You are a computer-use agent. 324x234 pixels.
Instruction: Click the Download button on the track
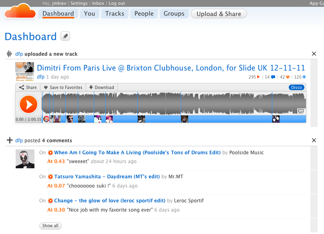click(102, 87)
